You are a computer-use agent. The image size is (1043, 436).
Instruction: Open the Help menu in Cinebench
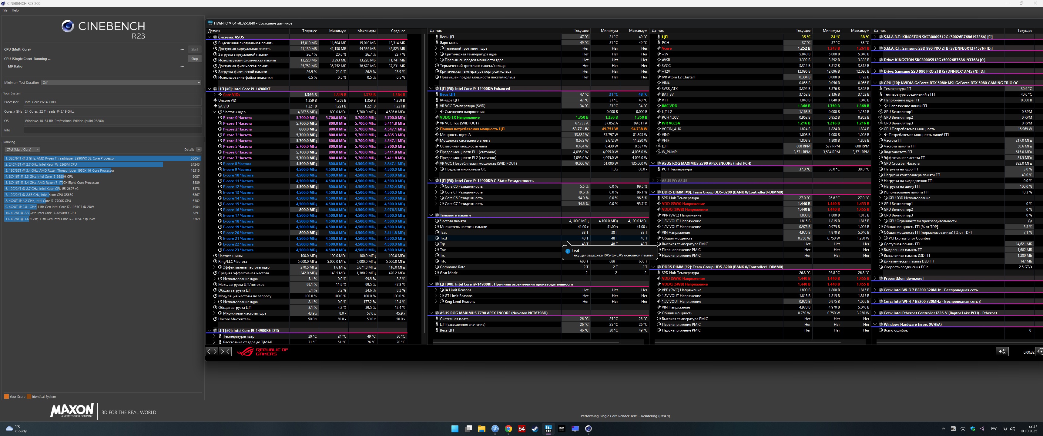pos(15,11)
